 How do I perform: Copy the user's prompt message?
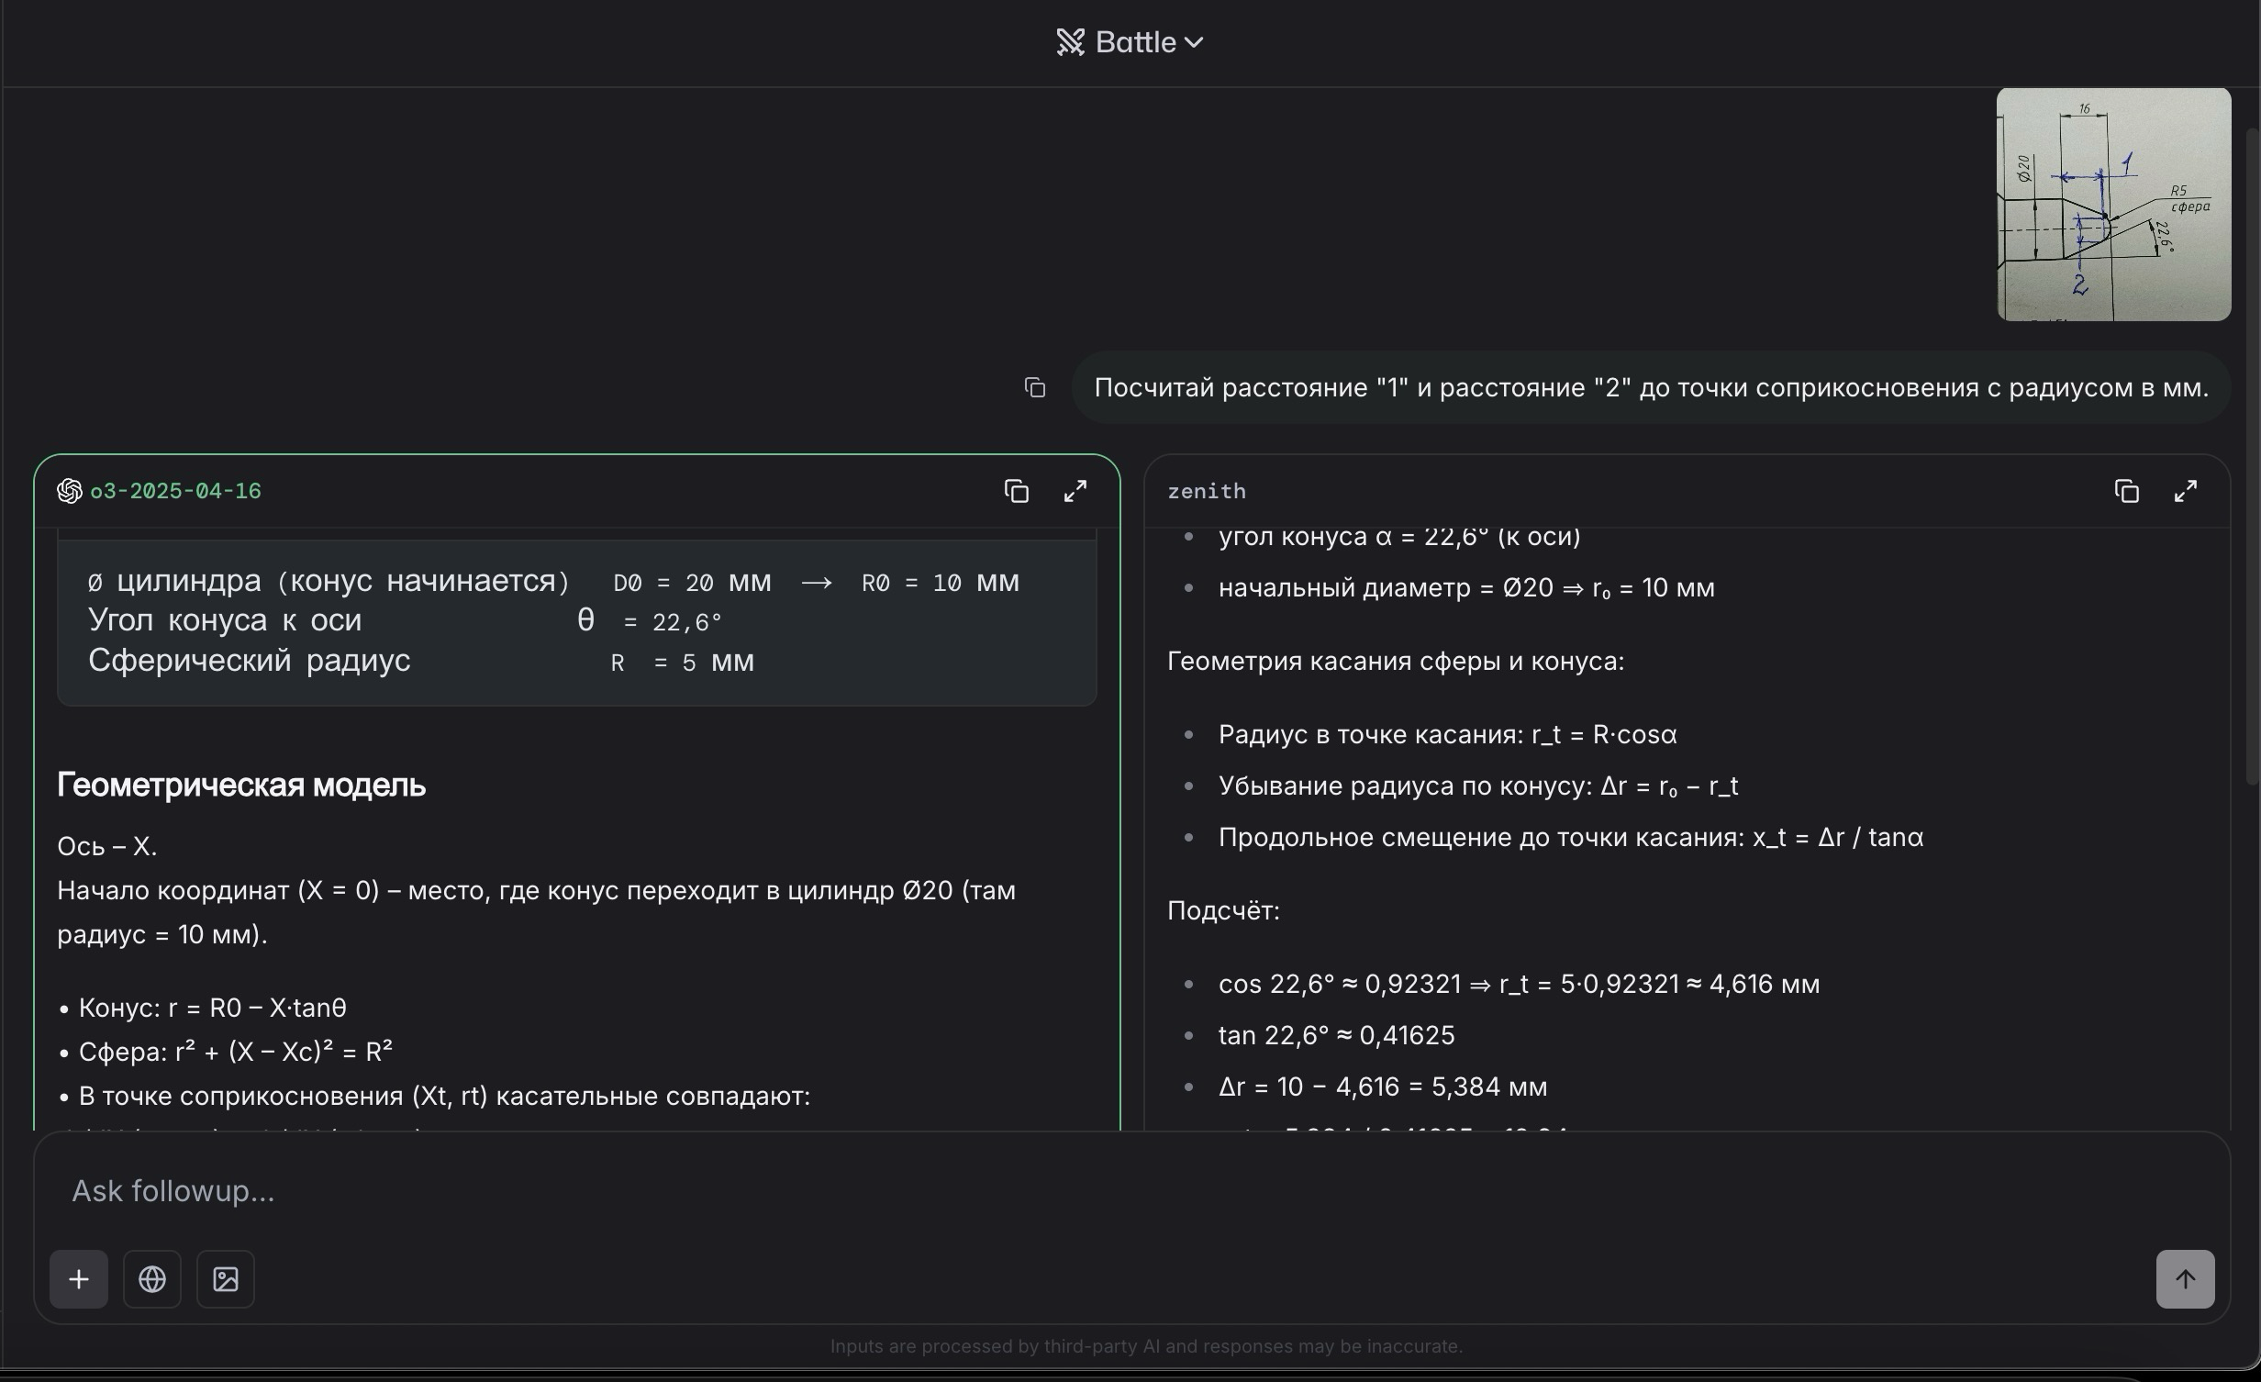[1034, 388]
